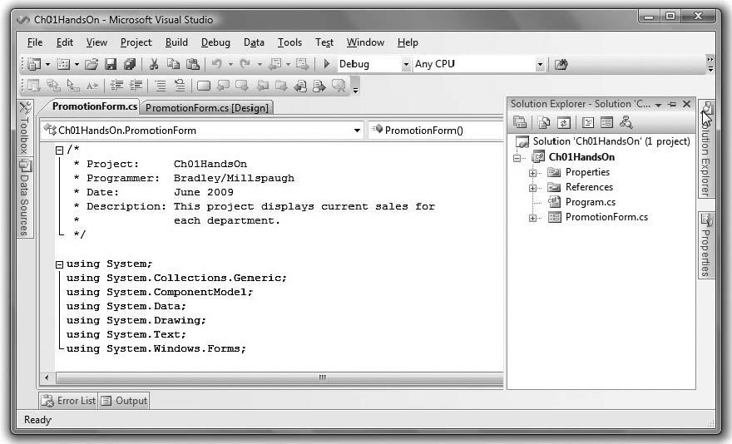Open the Data Sources side tab
This screenshot has width=732, height=444.
(25, 198)
